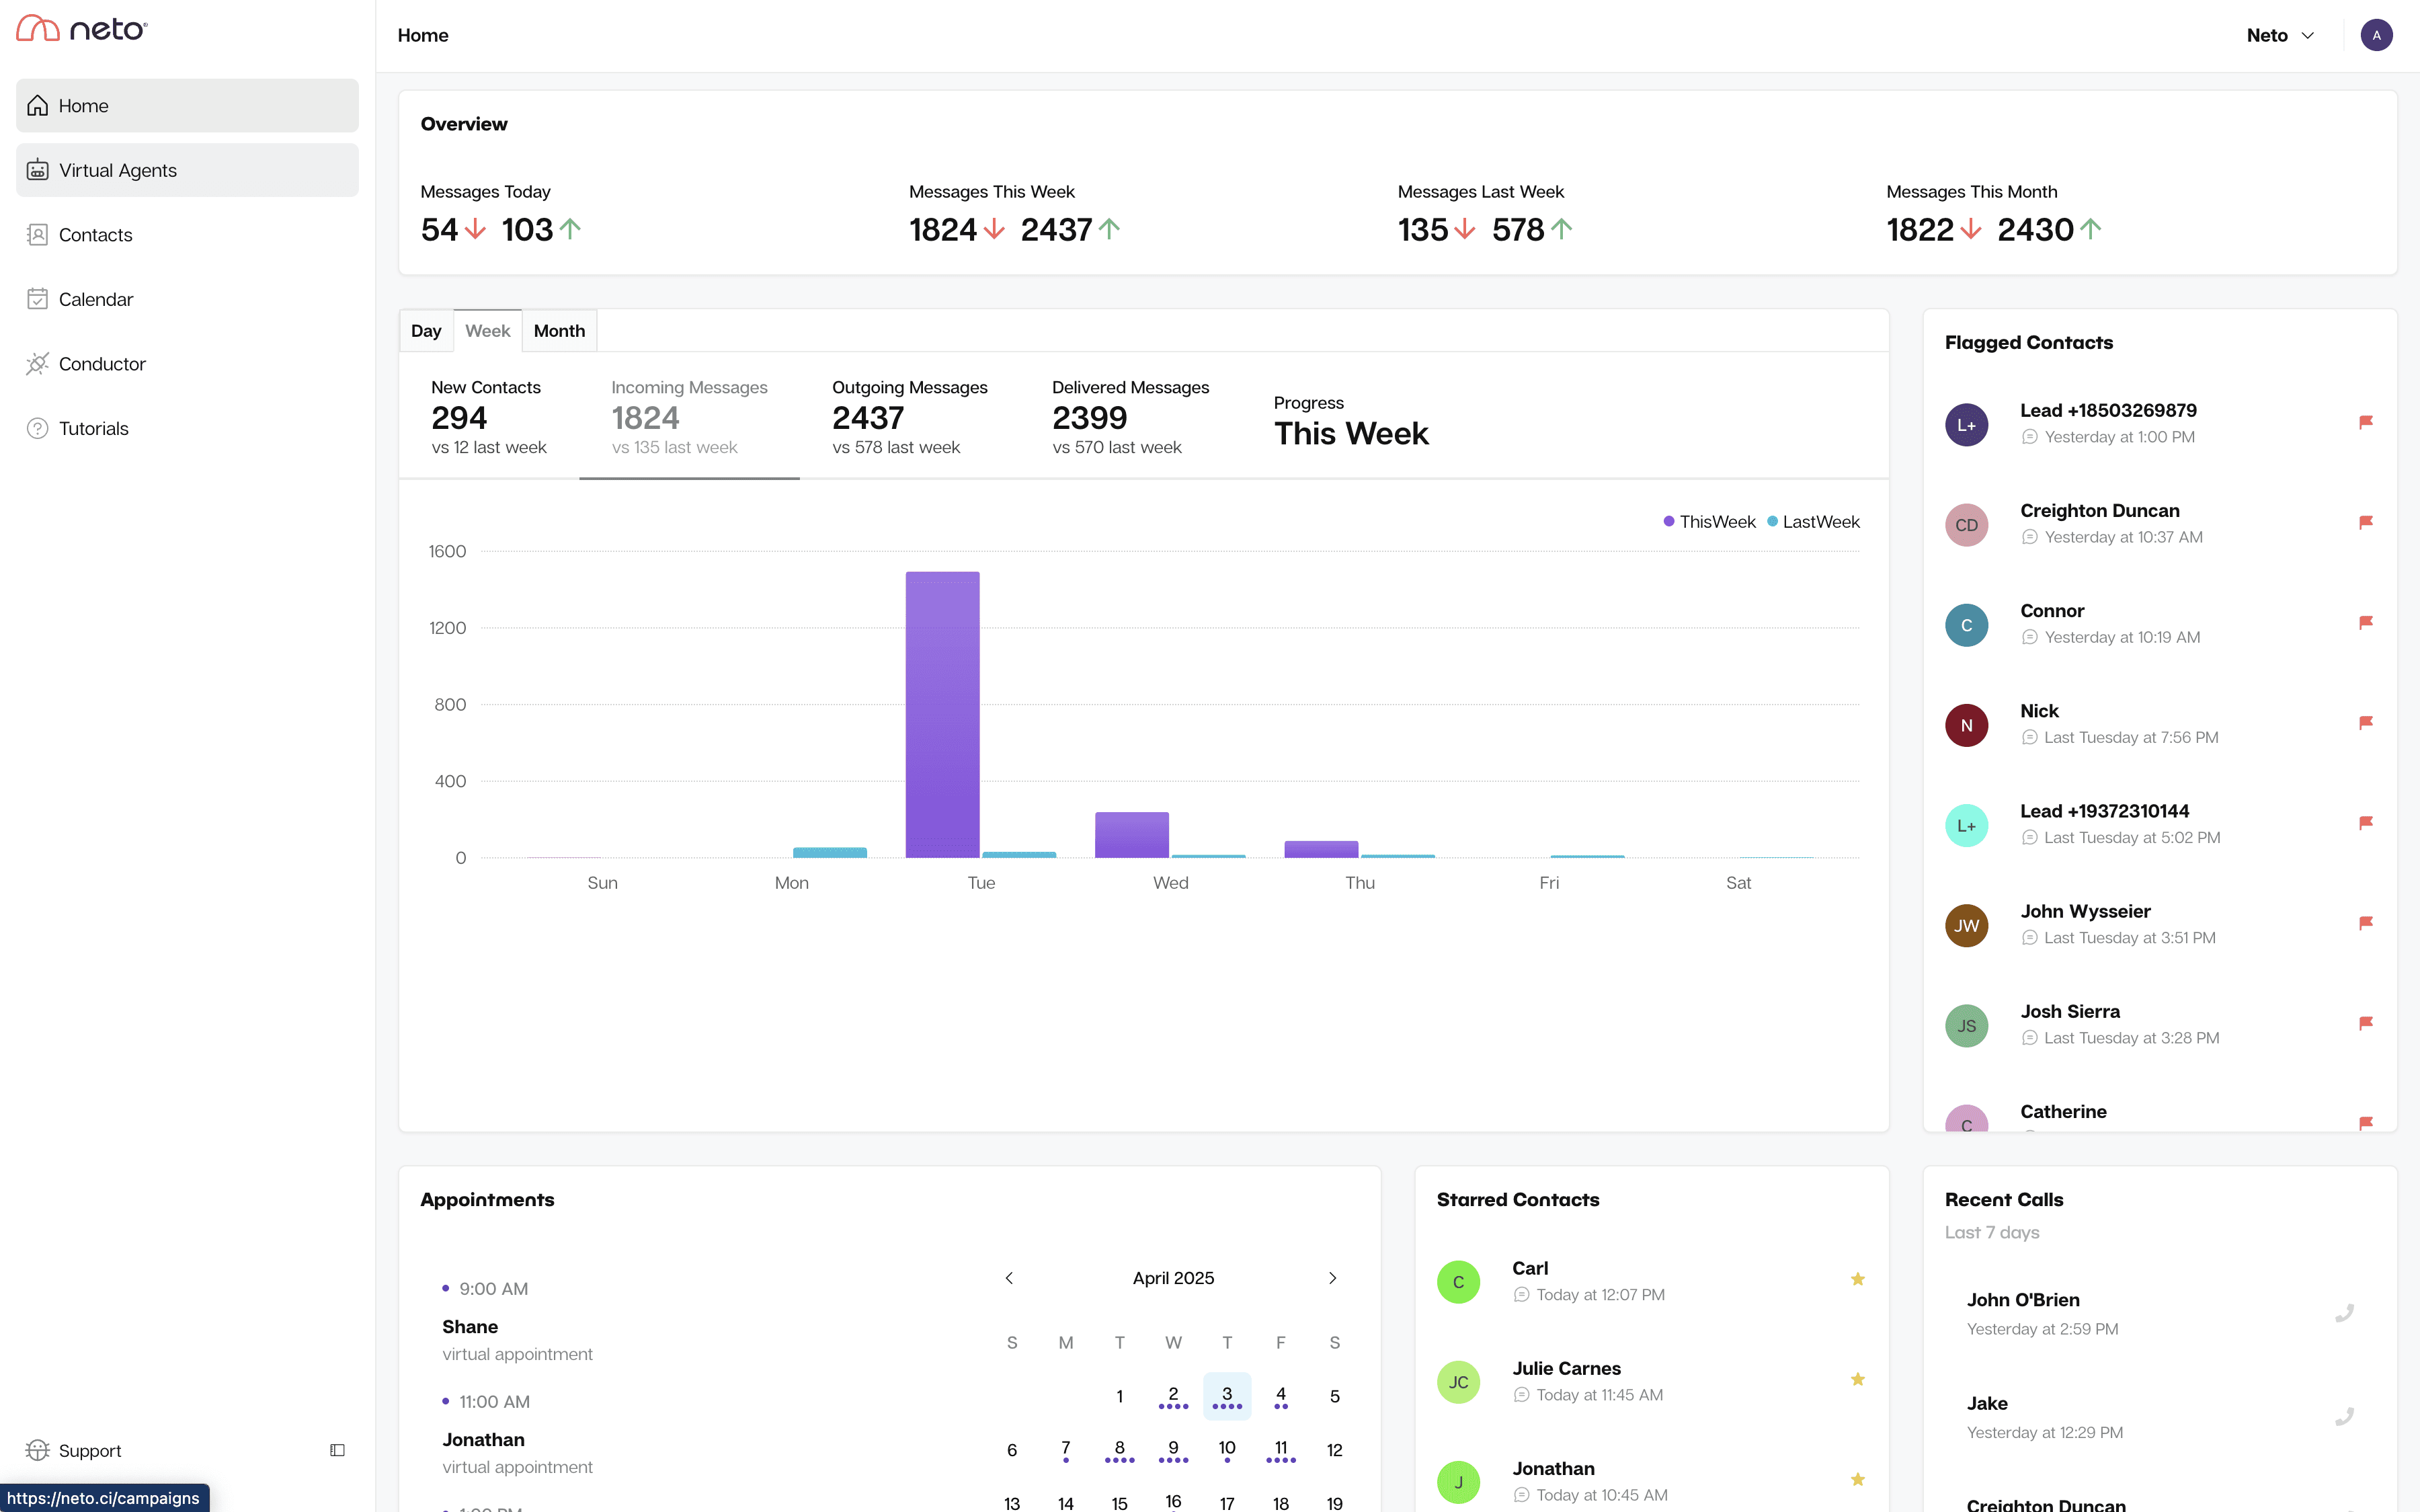The width and height of the screenshot is (2420, 1512).
Task: Switch to the Day tab
Action: point(426,330)
